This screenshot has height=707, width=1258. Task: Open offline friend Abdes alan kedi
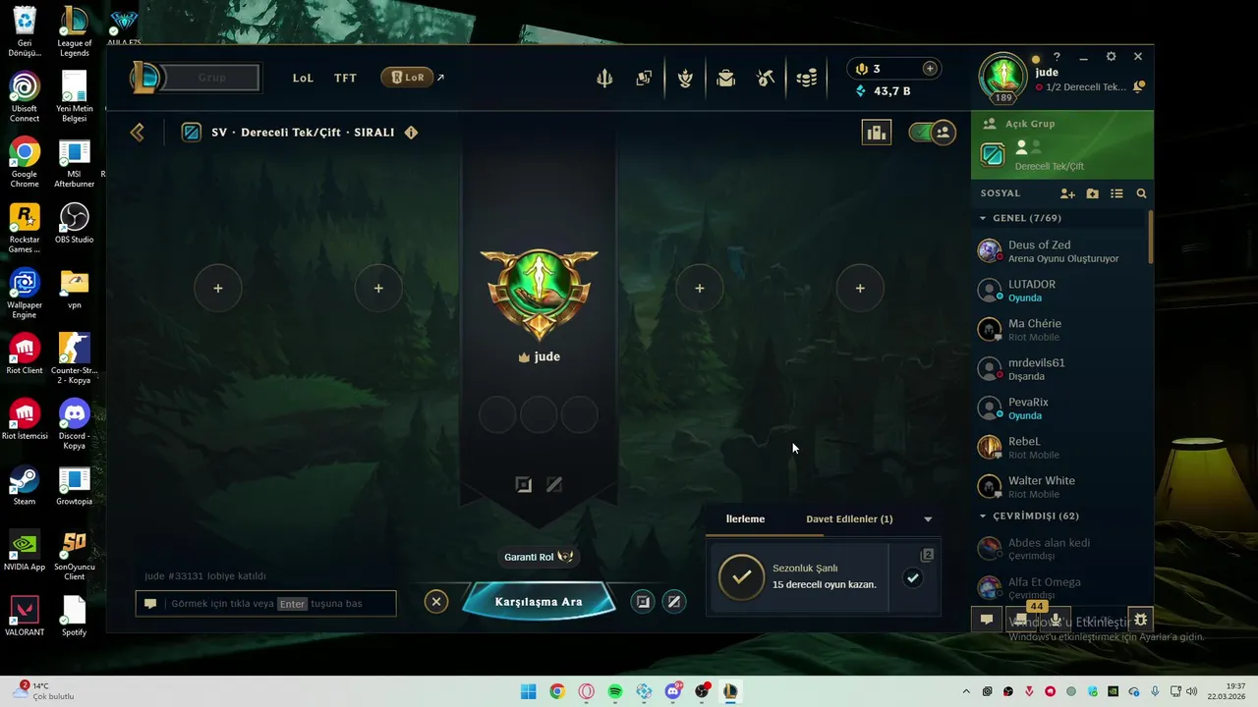1059,549
